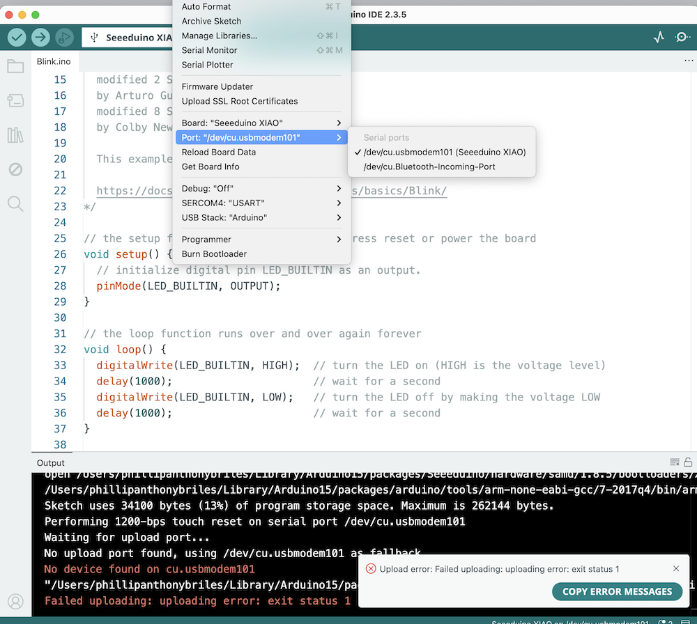697x624 pixels.
Task: Toggle the scroll lock icon in Output panel
Action: coord(688,462)
